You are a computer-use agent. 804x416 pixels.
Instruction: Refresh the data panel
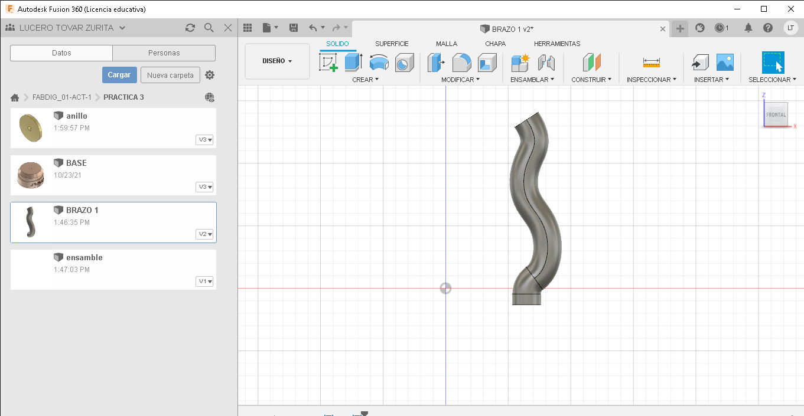pos(190,28)
